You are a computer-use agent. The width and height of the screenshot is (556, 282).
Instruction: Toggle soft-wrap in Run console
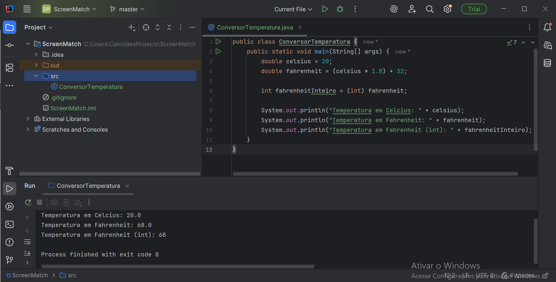pos(27,242)
